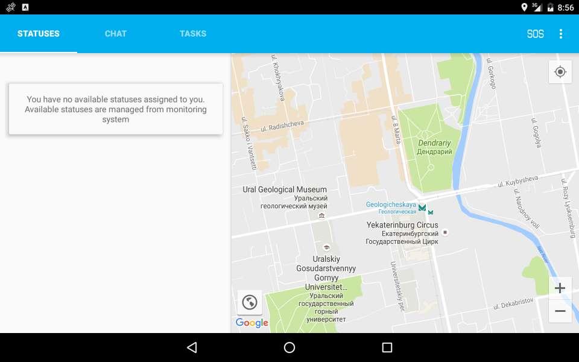Tap the Yekaterinburg Circus place marker

(445, 232)
